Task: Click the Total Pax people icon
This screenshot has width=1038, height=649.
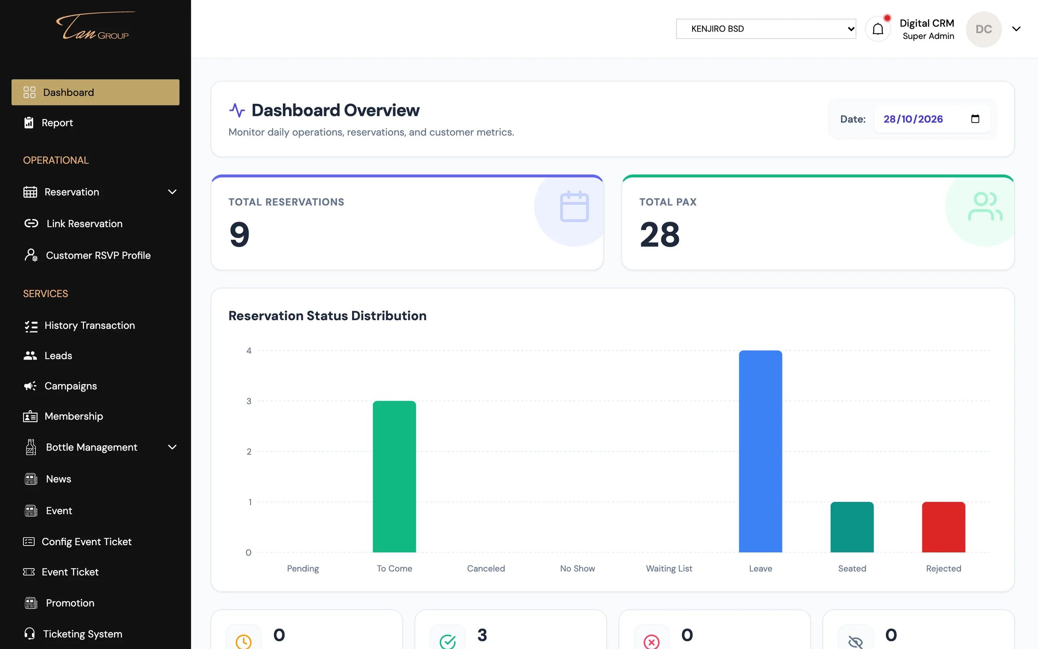Action: pos(985,206)
